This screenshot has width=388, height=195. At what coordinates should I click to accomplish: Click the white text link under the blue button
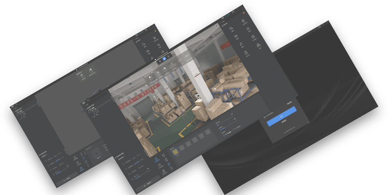[x=284, y=122]
